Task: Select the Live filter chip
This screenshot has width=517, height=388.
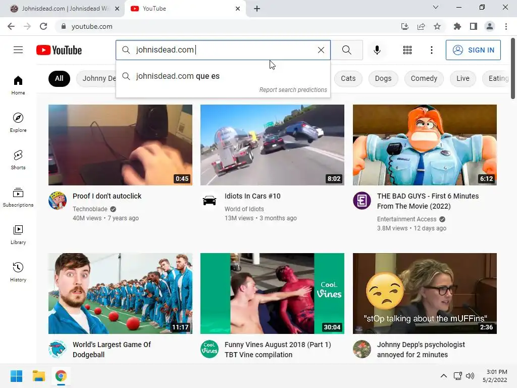Action: coord(462,78)
